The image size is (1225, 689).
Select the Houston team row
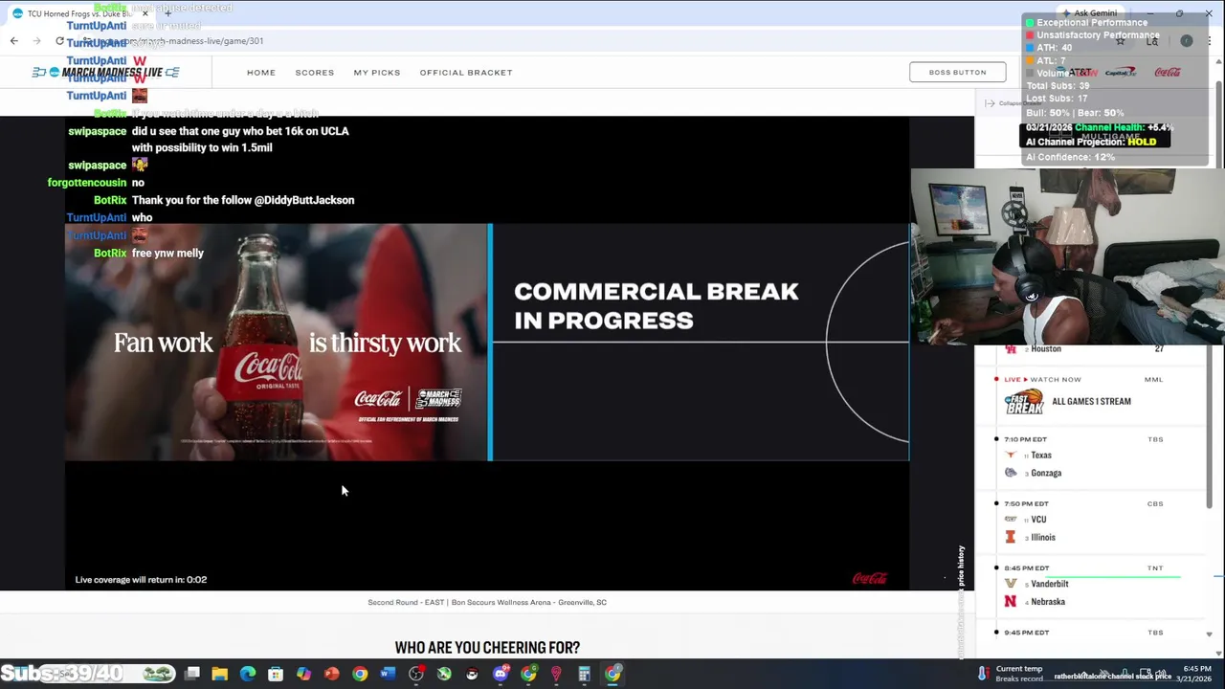click(1083, 349)
